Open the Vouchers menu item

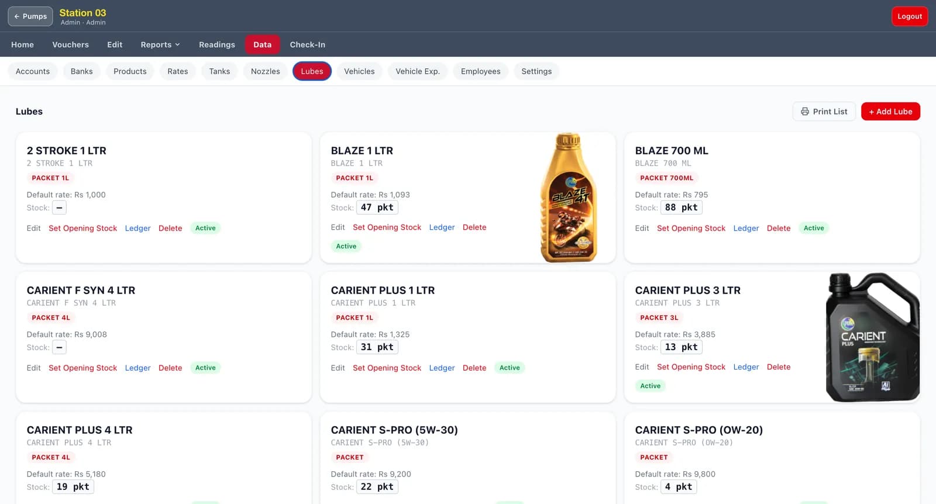pos(70,44)
